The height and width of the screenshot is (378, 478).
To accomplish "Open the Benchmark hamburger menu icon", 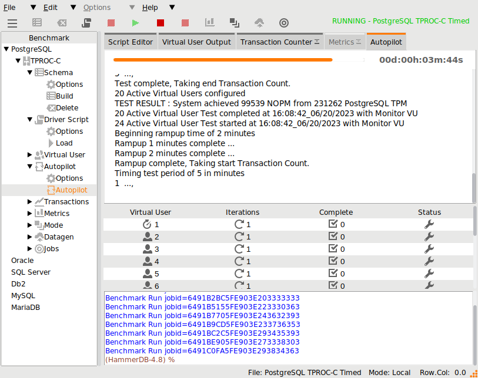I will point(12,23).
